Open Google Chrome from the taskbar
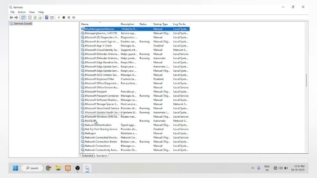This screenshot has width=317, height=178. [x=49, y=168]
